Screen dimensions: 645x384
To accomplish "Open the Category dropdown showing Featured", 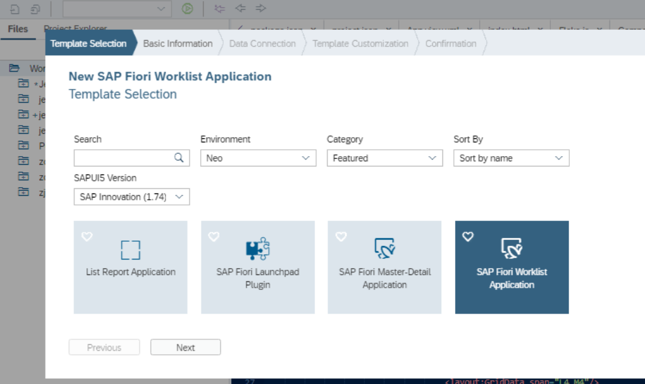I will click(385, 158).
